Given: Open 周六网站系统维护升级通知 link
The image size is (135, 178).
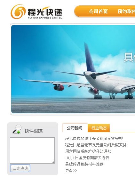Looking at the screenshot, I should (88, 151).
